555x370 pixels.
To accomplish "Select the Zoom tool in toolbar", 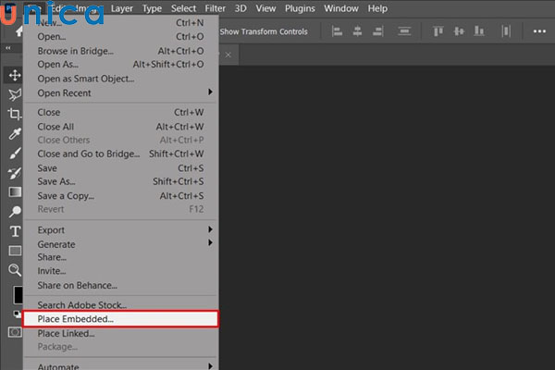I will click(15, 270).
